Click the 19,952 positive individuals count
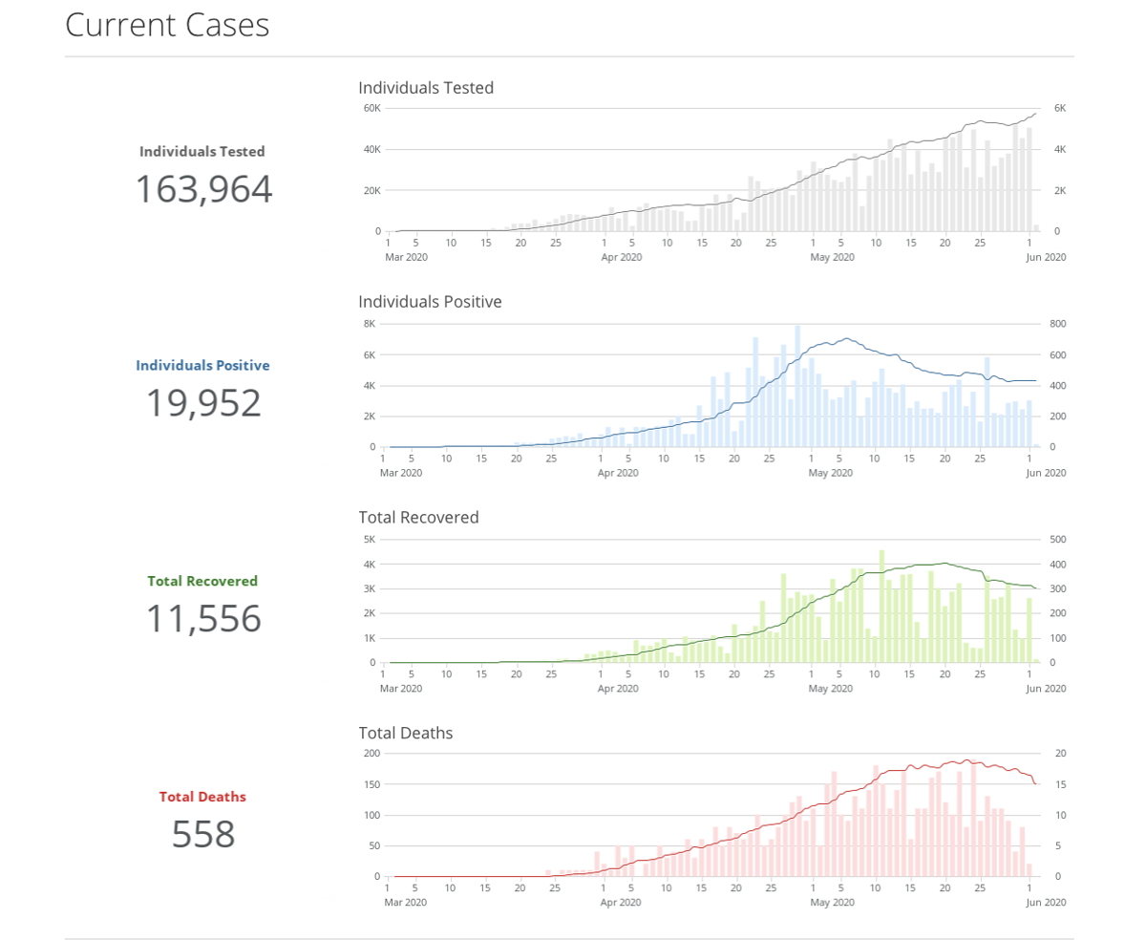 tap(203, 403)
